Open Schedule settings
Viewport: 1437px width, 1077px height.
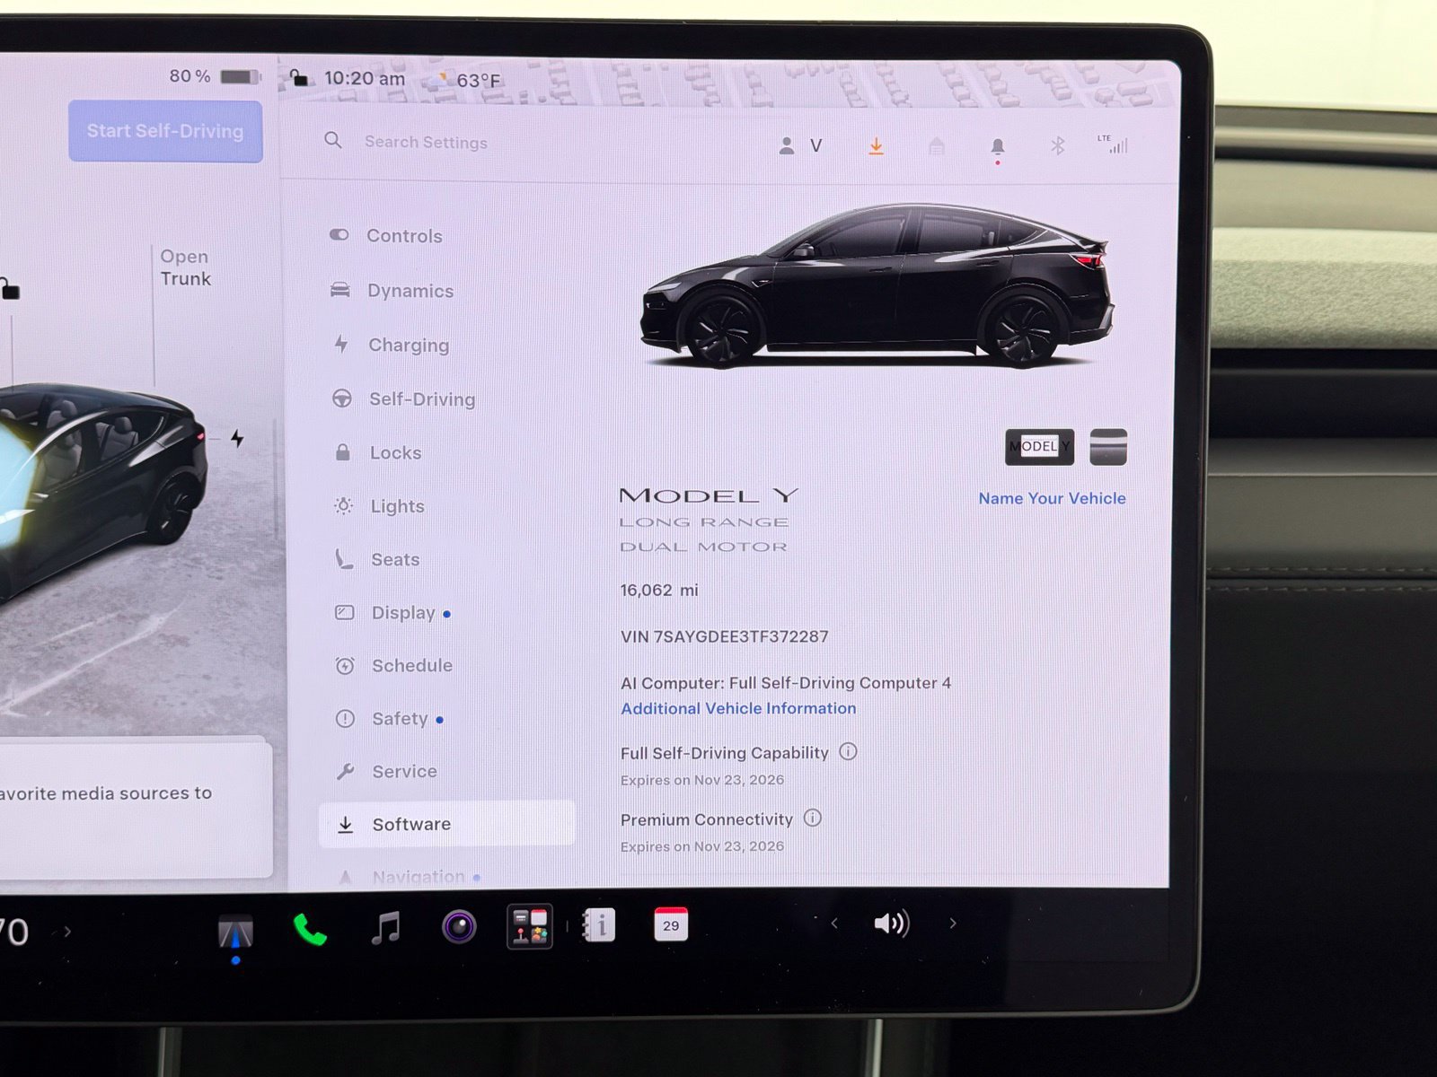point(393,665)
